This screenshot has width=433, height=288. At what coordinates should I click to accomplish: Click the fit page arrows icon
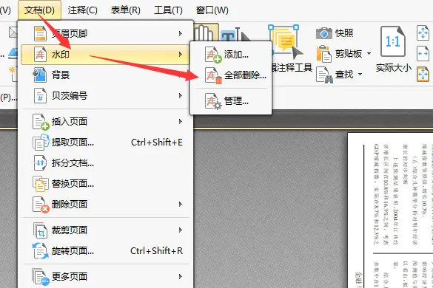pyautogui.click(x=423, y=32)
